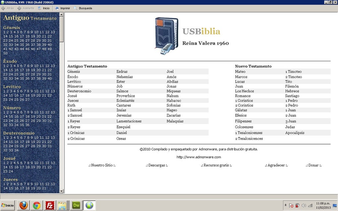Click the volume speaker tray icon
Image resolution: width=338 pixels, height=211 pixels.
coord(304,205)
